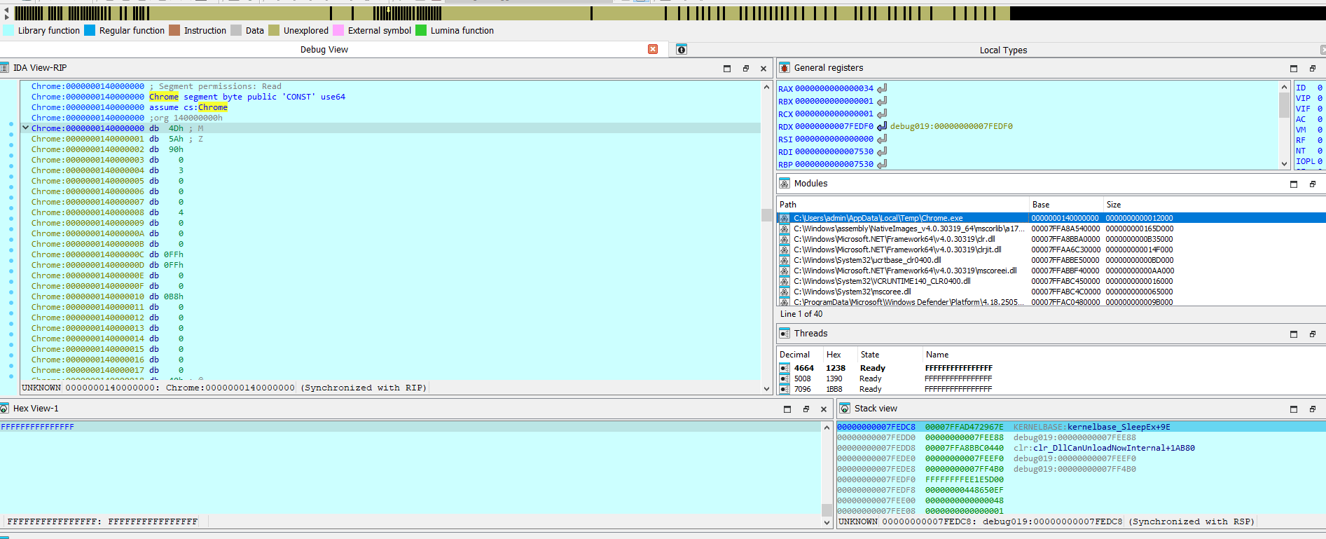Maximize the IDA View-RIP panel

click(x=727, y=69)
